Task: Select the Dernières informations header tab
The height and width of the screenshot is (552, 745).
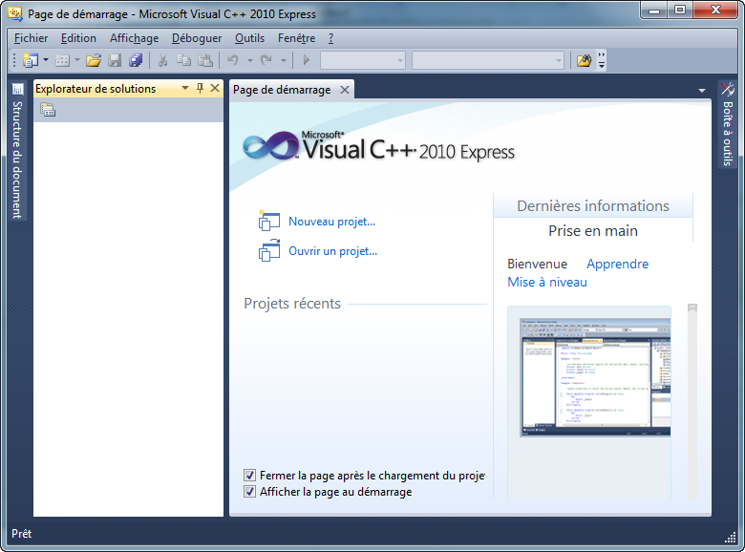Action: [x=593, y=205]
